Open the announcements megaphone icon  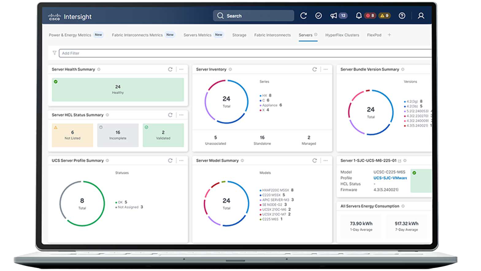tap(333, 16)
